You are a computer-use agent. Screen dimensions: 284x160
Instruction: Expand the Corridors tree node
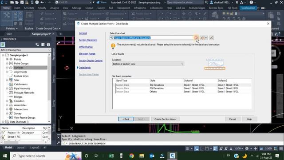[7, 101]
